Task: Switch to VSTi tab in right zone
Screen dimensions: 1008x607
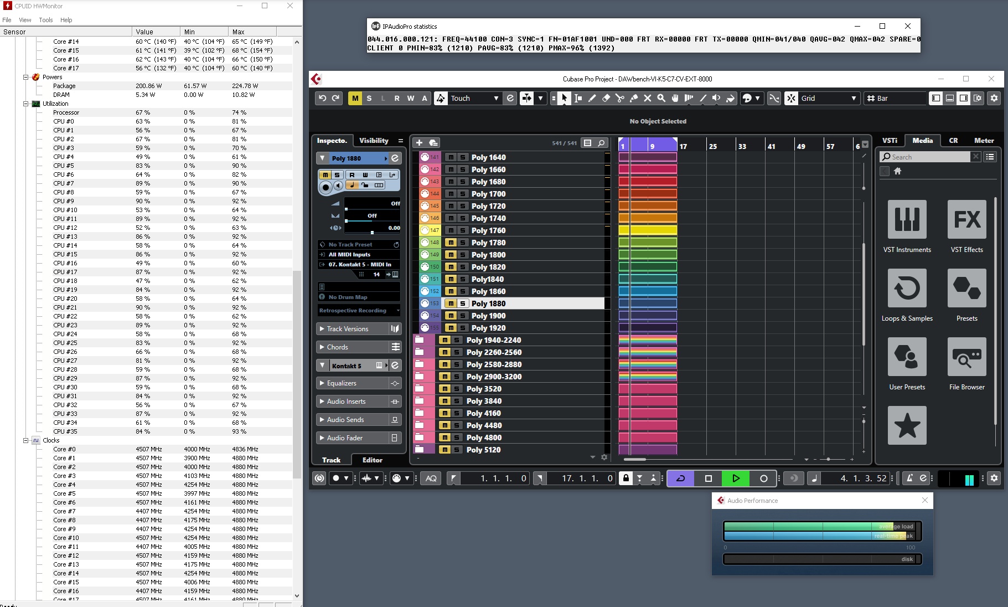Action: [x=890, y=141]
